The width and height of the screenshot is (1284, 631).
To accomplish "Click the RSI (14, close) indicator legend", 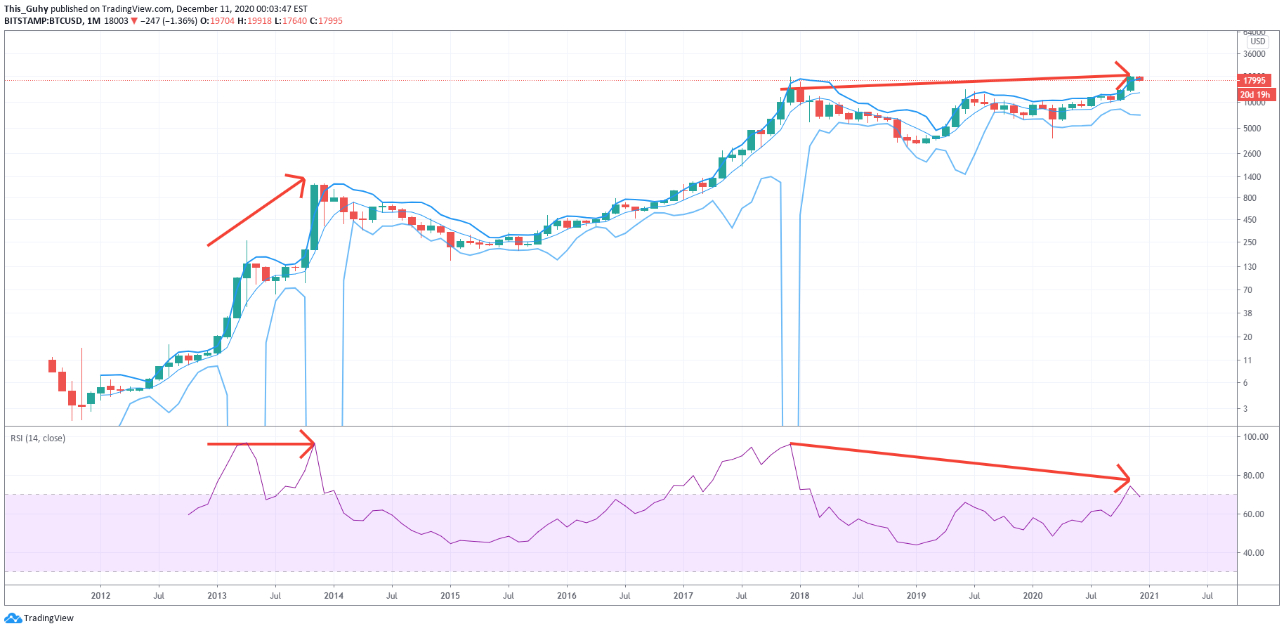I will pyautogui.click(x=38, y=438).
